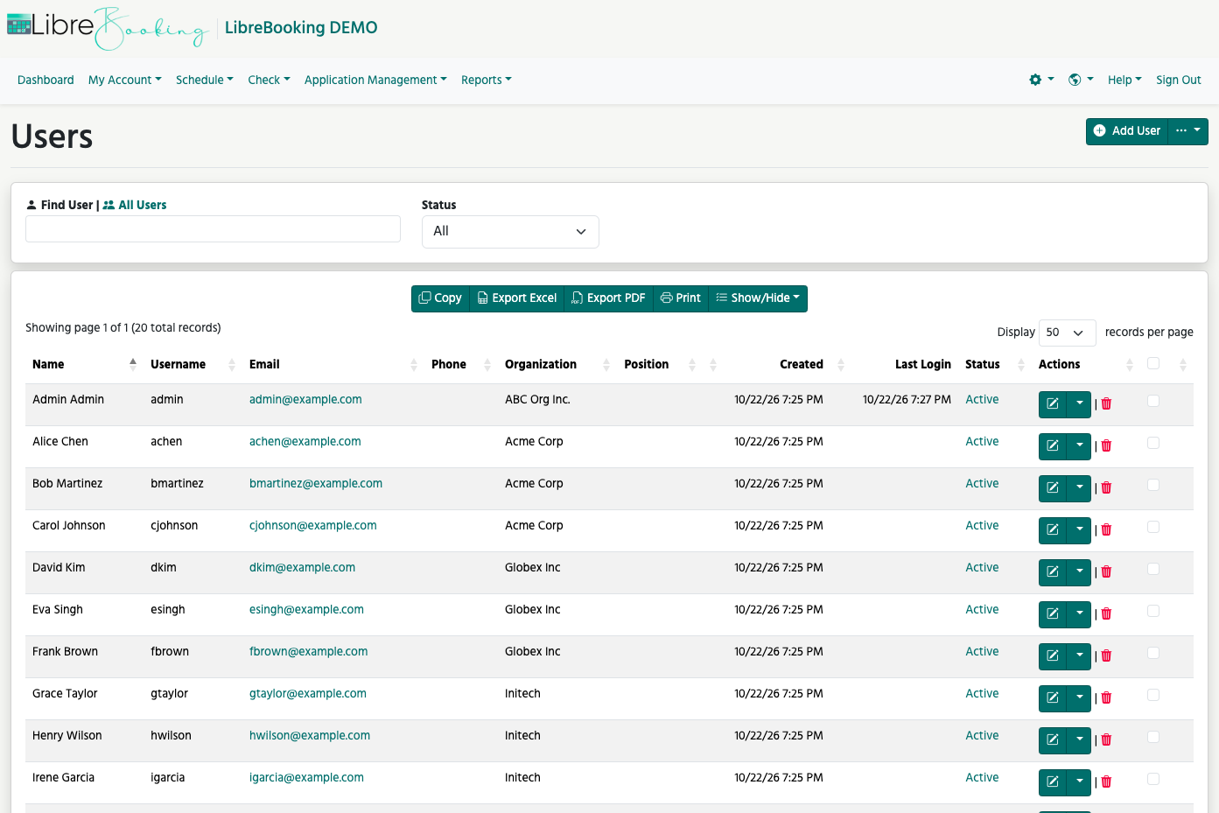The image size is (1219, 813).
Task: Open the settings gear menu
Action: click(1041, 80)
